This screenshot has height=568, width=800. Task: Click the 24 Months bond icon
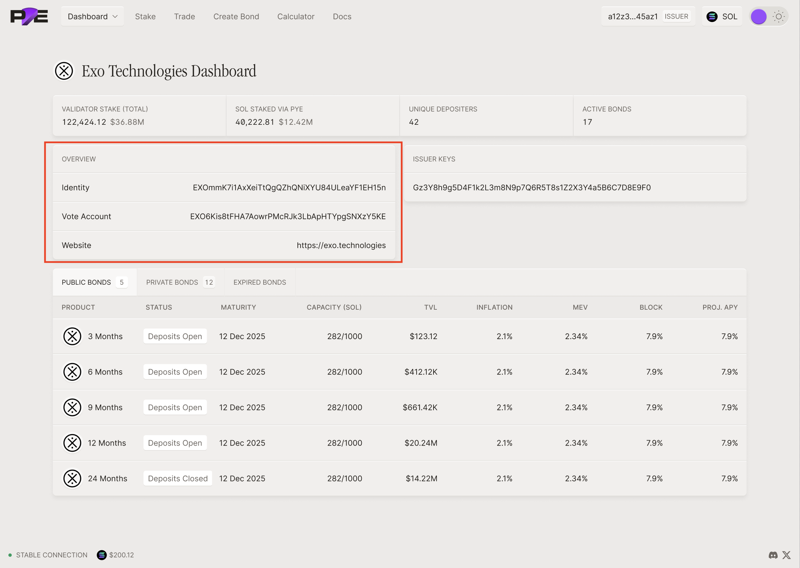pos(72,478)
